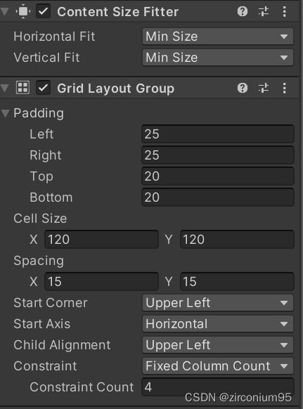Screen dimensions: 303x409
Task: Open Content Size Fitter preset settings icon
Action: [x=264, y=11]
